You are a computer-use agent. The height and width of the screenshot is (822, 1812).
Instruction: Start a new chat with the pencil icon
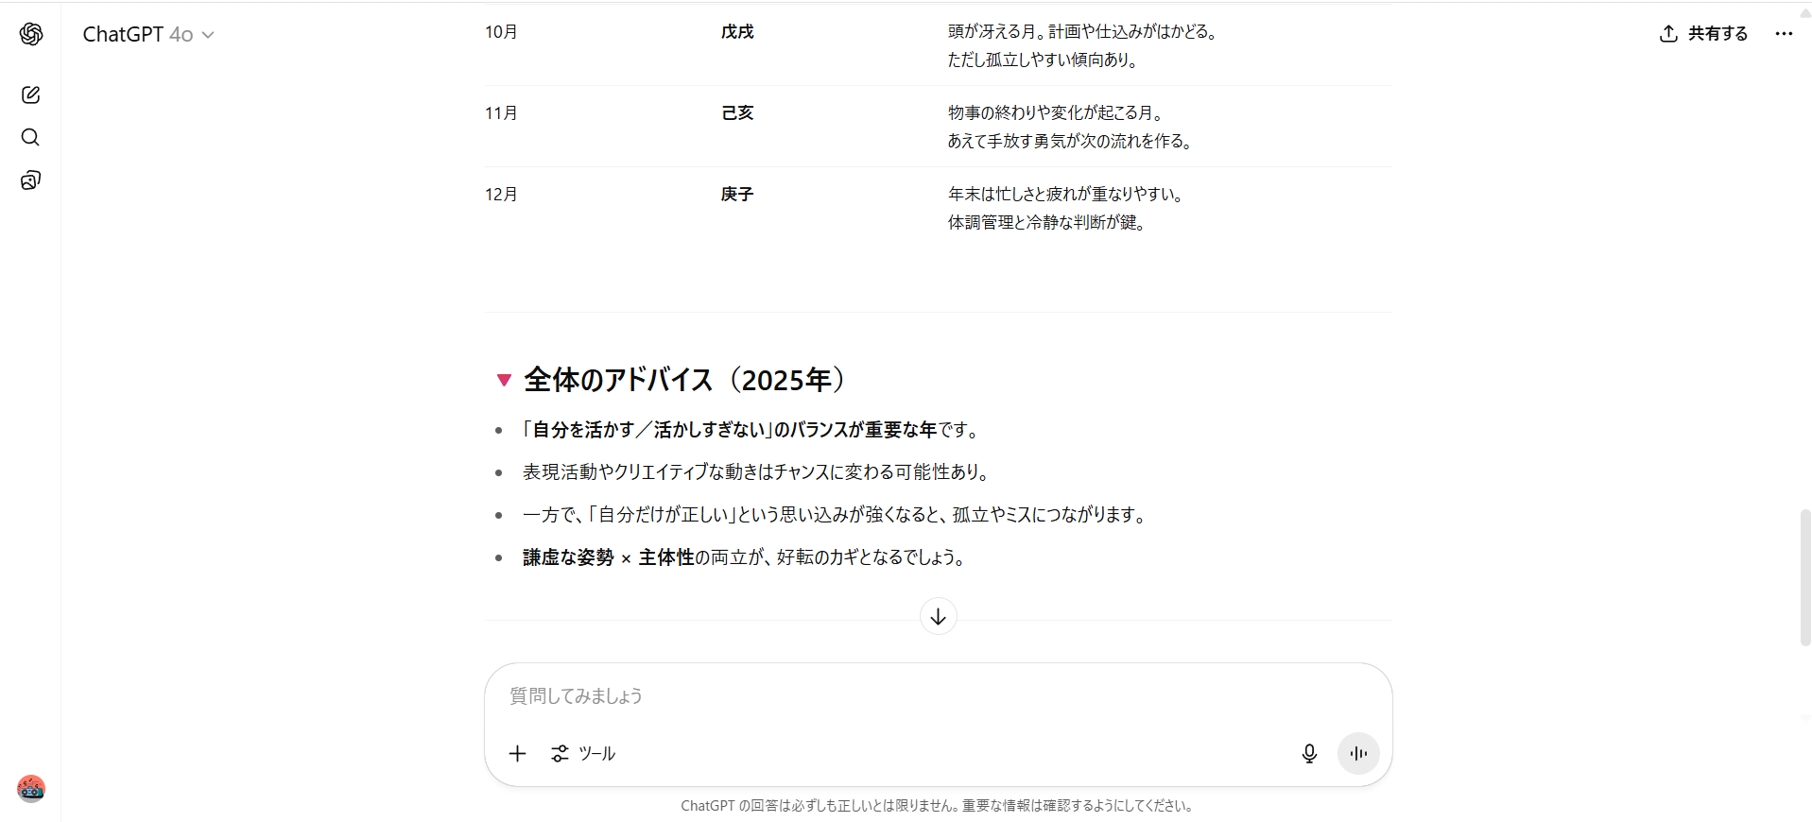[x=30, y=94]
